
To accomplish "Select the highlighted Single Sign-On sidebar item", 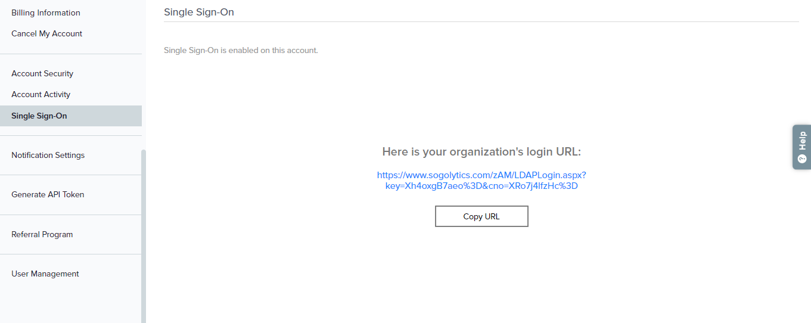I will point(39,116).
